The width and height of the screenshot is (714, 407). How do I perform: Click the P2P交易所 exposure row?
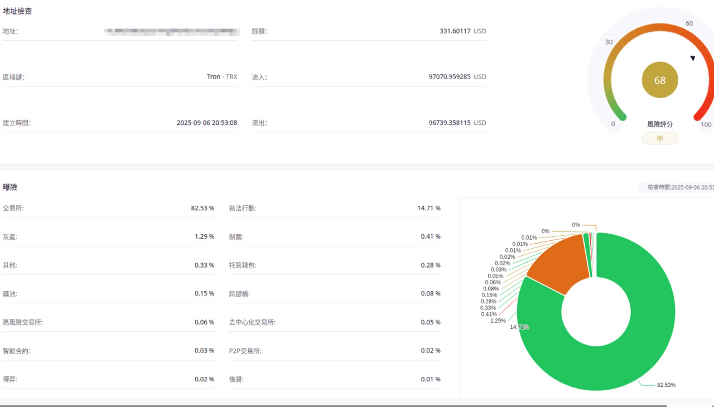(335, 351)
